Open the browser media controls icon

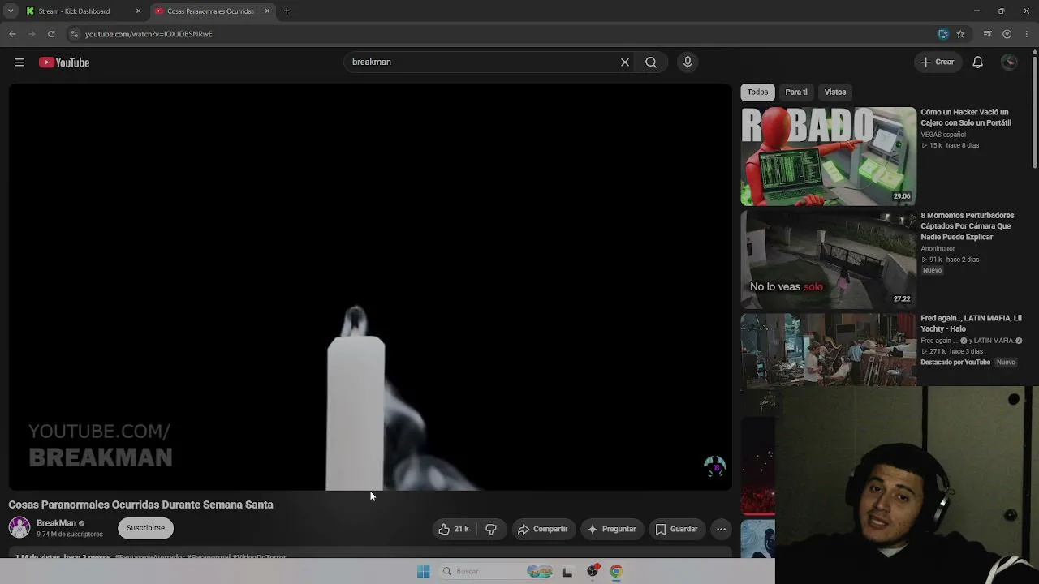click(x=987, y=34)
